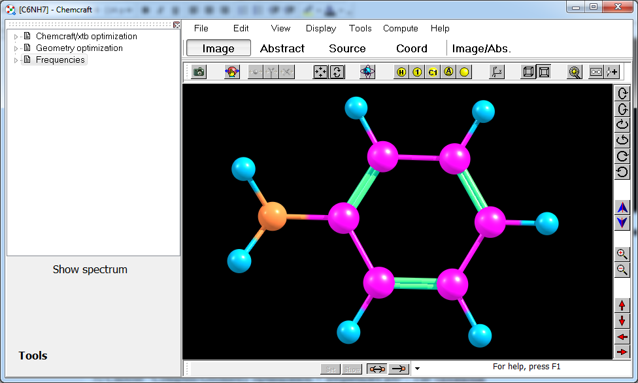
Task: Toggle atom element labels with H icon
Action: [401, 72]
